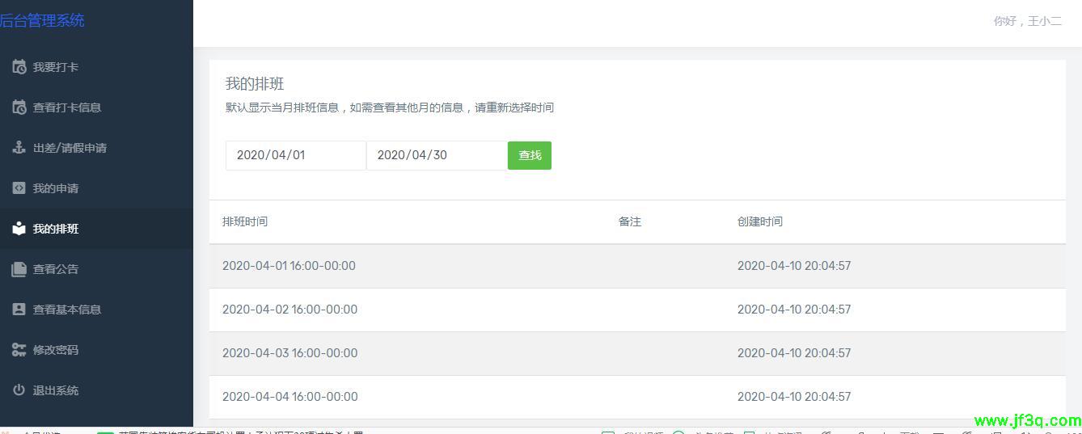
Task: Click the key icon beside 修改密码
Action: (x=19, y=350)
